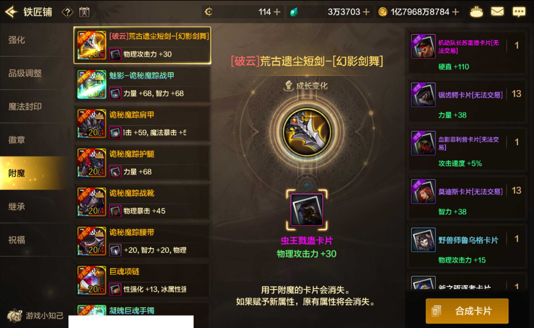
Task: Go back using the top-left arrow
Action: tap(11, 12)
